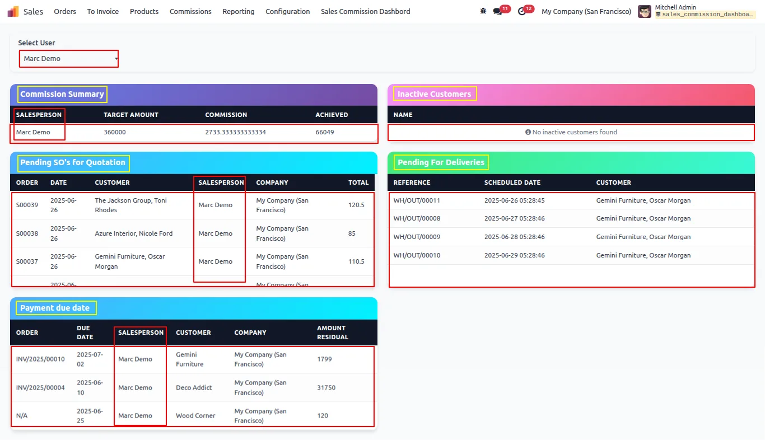This screenshot has height=440, width=765.
Task: Click Pending SO's for Quotation heading
Action: (73, 163)
